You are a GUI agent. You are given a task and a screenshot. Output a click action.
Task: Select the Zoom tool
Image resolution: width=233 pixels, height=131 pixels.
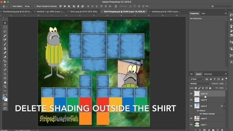point(5,87)
